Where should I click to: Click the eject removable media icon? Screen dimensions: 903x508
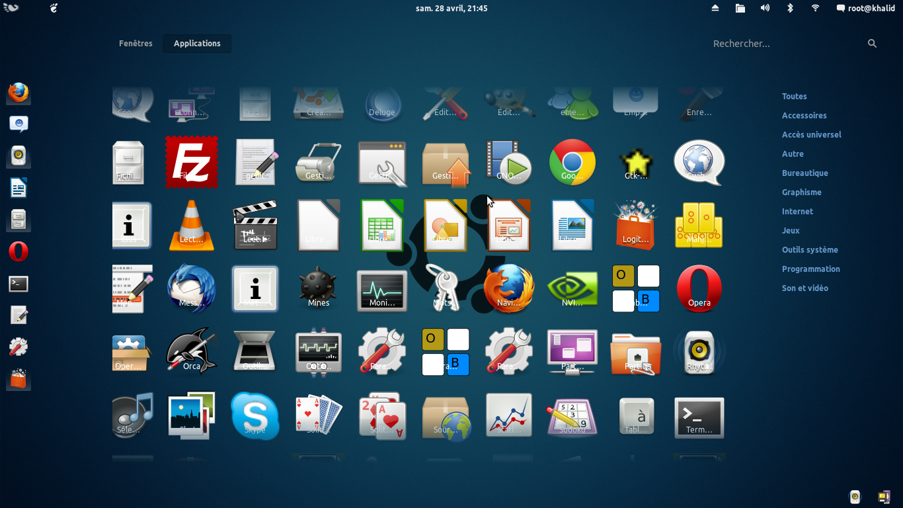[x=715, y=8]
